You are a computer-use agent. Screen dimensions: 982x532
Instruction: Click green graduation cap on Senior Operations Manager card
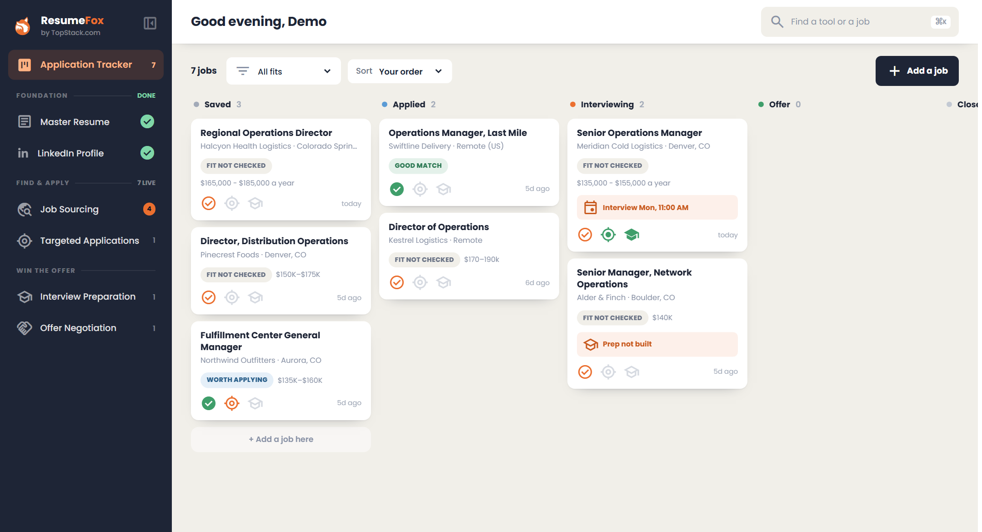(x=632, y=235)
